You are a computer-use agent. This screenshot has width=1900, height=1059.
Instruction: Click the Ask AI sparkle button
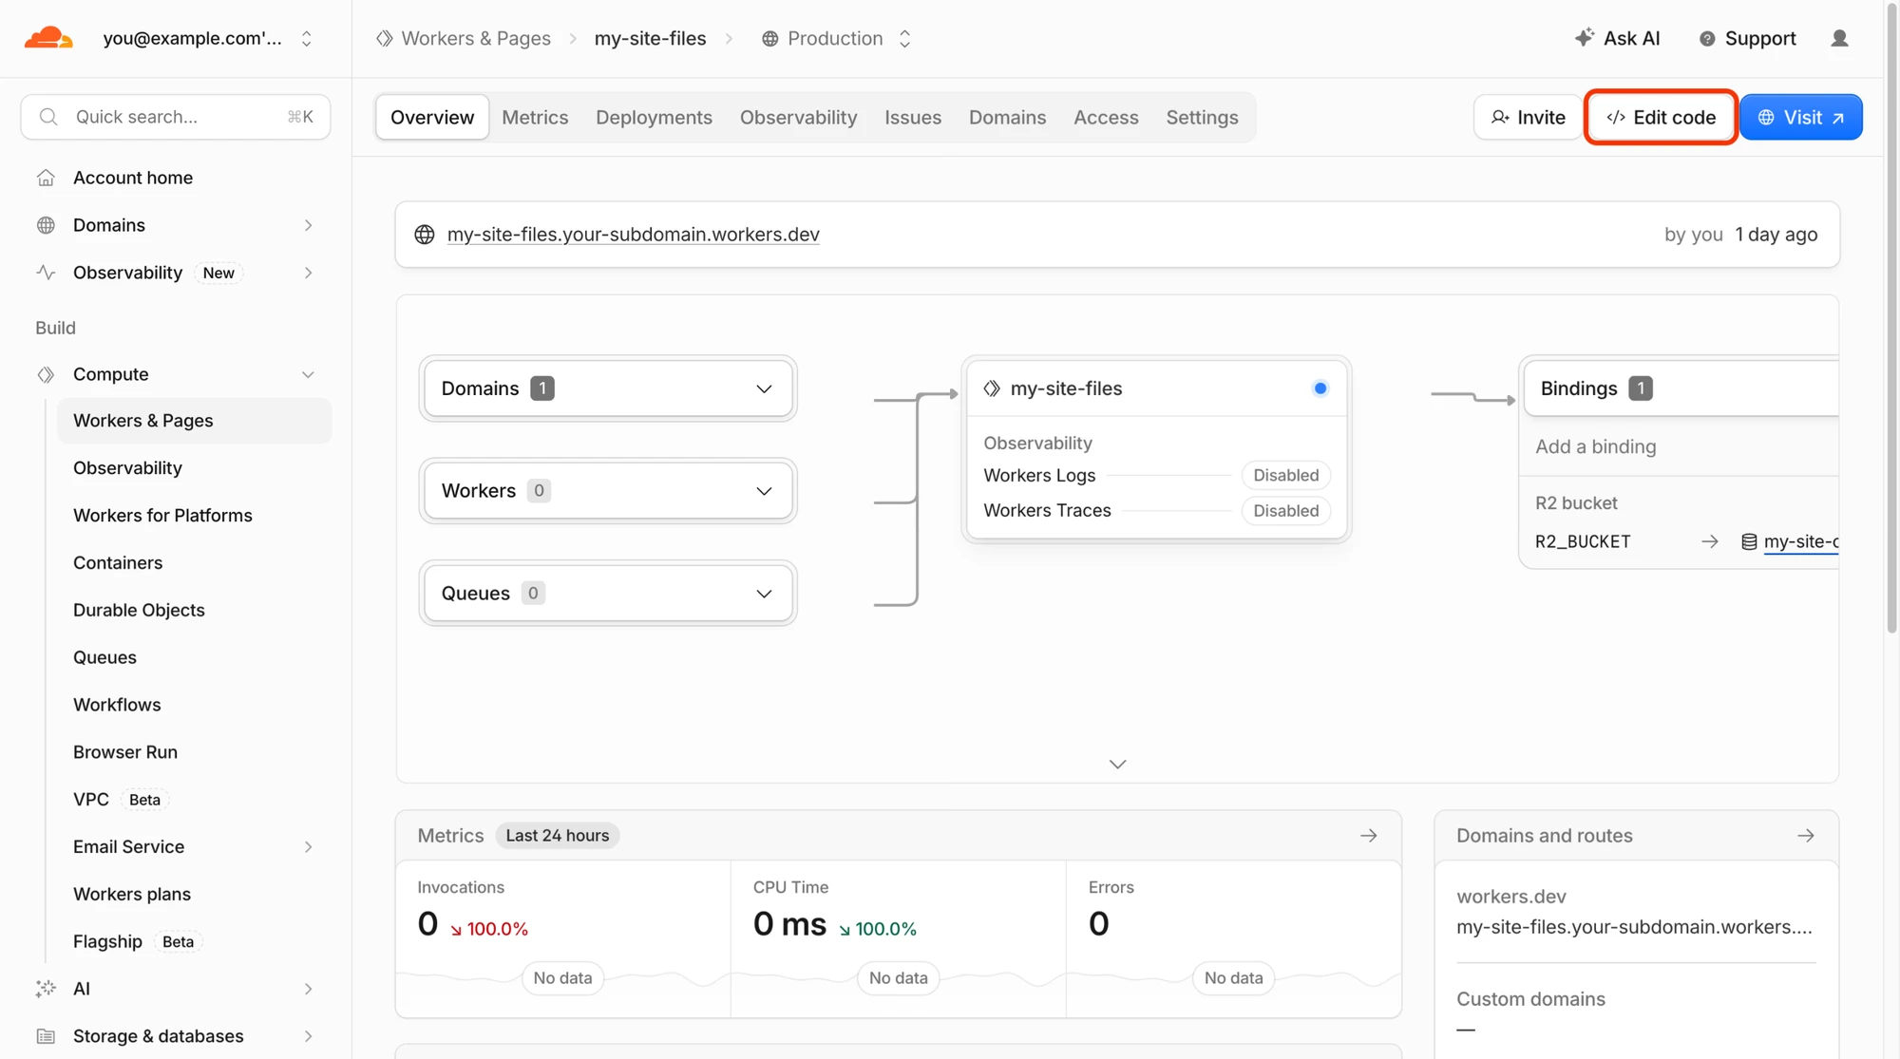pos(1617,38)
